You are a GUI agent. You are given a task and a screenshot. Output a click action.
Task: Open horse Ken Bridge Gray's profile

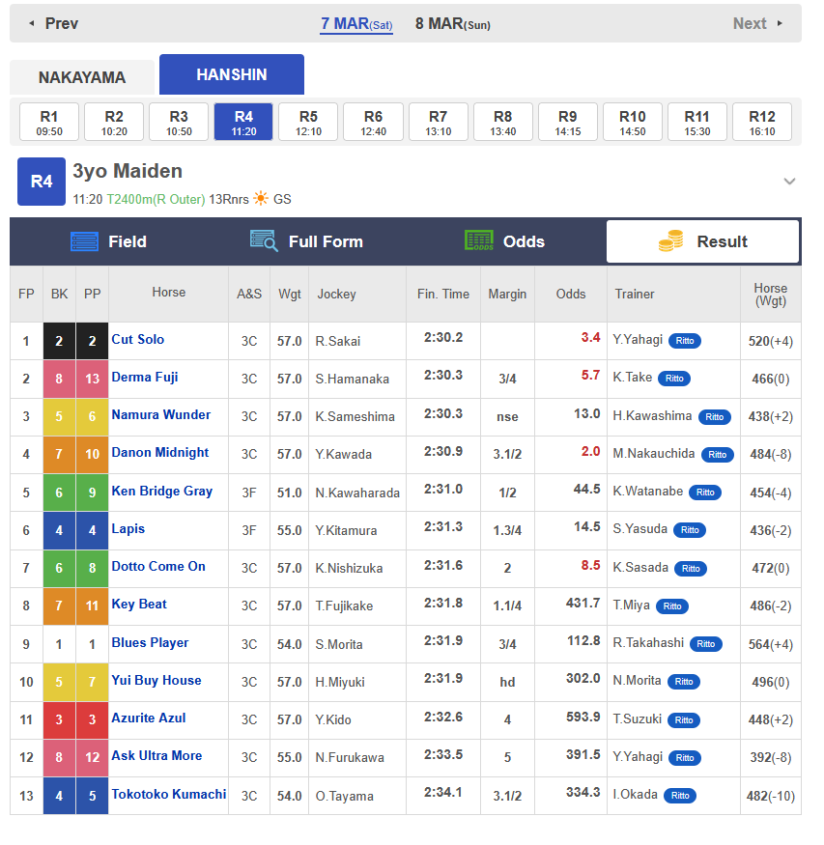click(162, 491)
